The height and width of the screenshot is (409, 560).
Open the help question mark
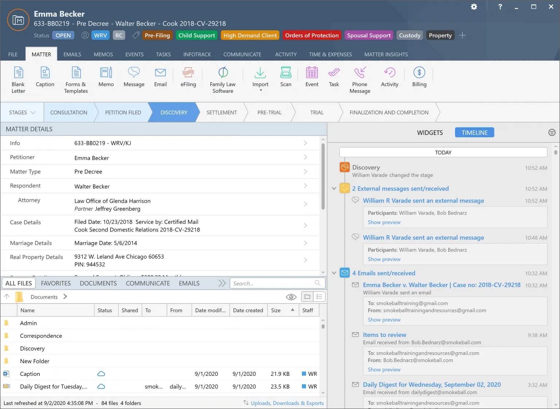point(500,7)
